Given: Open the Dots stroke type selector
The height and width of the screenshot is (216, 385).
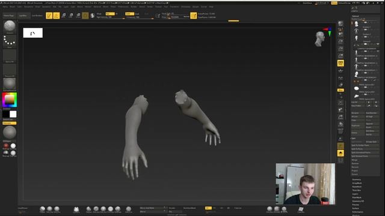Looking at the screenshot, I should pyautogui.click(x=10, y=41).
